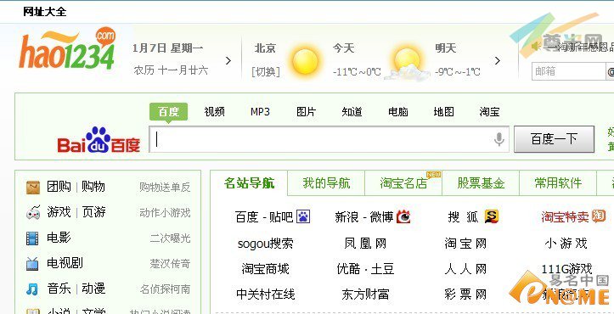Open the 电视剧 sidebar link
The height and width of the screenshot is (314, 614).
[x=65, y=263]
